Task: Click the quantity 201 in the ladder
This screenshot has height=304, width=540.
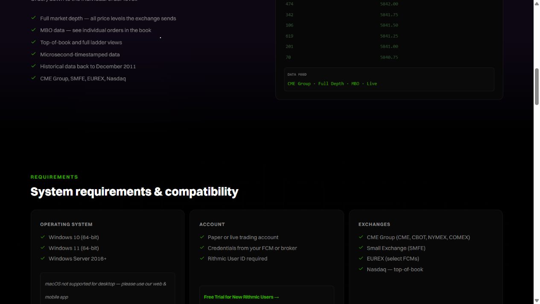Action: pyautogui.click(x=289, y=47)
